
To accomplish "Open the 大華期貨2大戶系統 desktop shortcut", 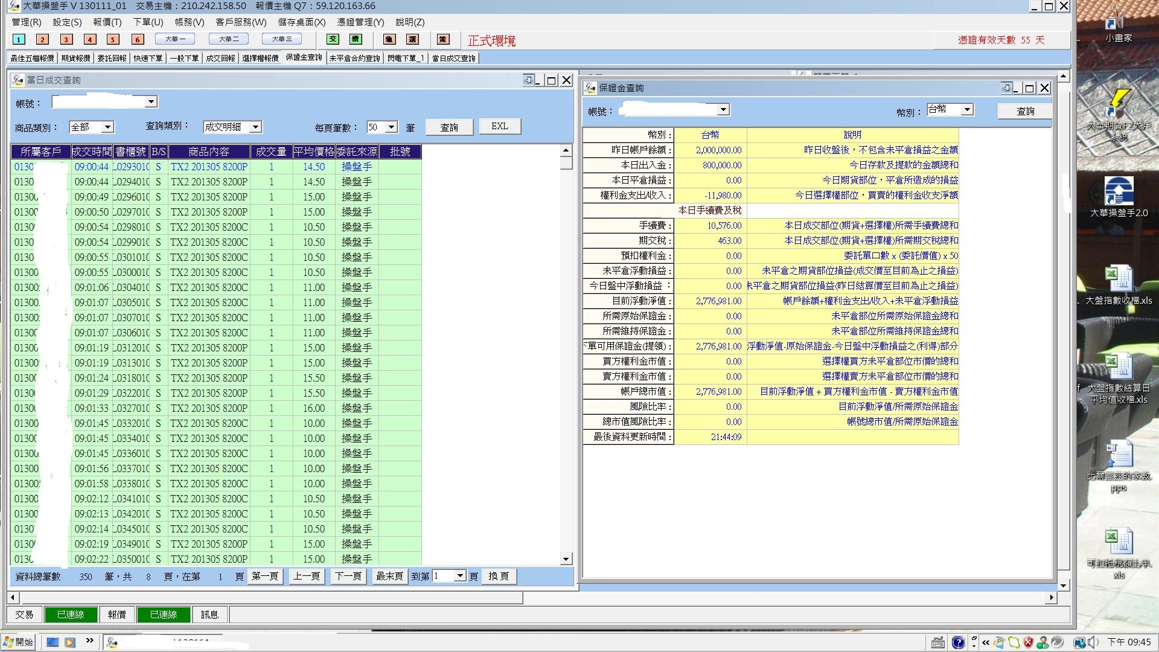I will 1119,115.
